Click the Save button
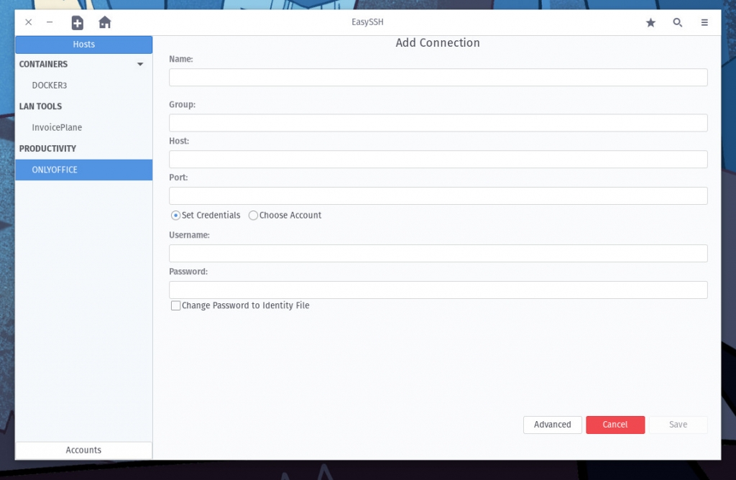736x480 pixels. (677, 425)
